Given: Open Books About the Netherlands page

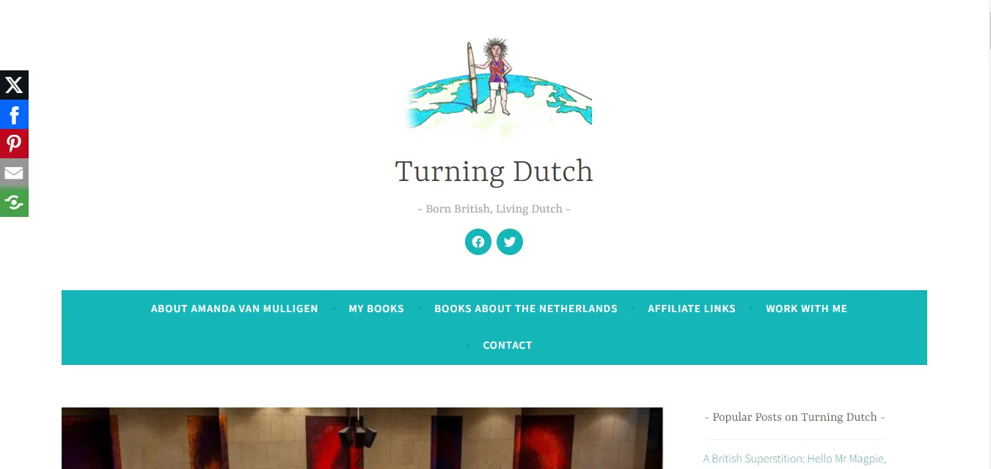Looking at the screenshot, I should tap(526, 309).
